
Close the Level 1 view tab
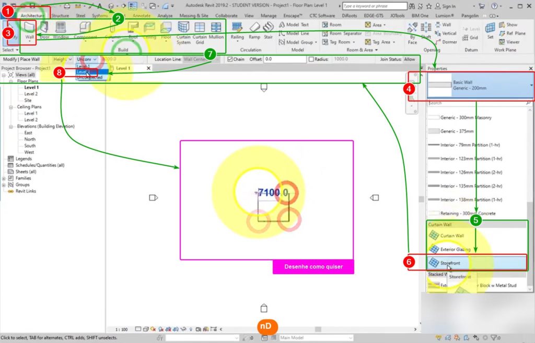point(148,68)
